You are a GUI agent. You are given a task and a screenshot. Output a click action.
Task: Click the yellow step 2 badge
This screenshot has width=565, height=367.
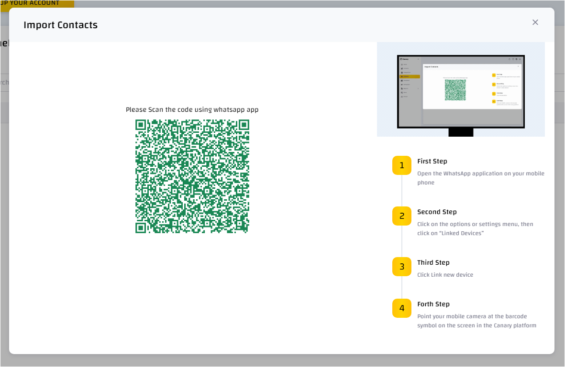pos(402,216)
